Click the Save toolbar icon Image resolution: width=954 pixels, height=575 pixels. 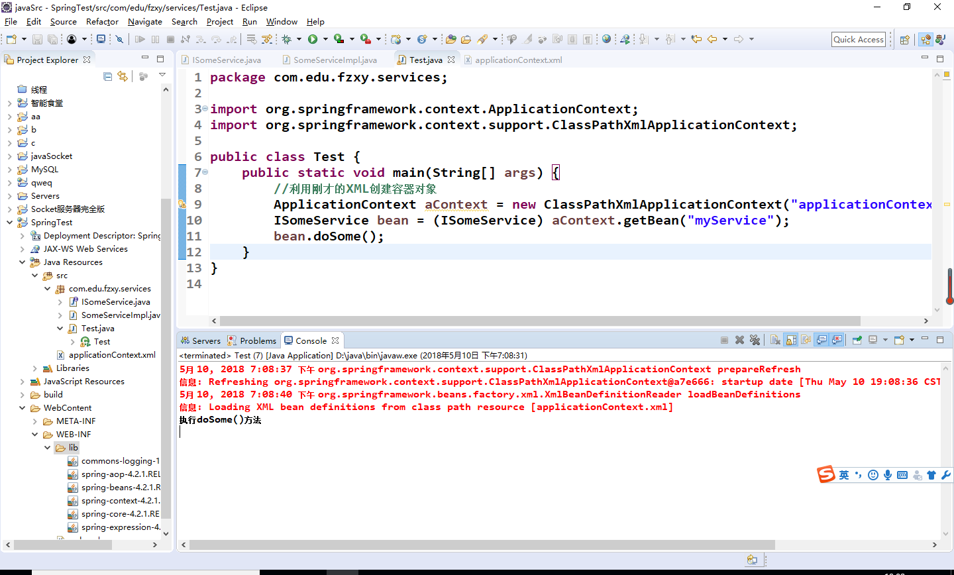pyautogui.click(x=37, y=39)
